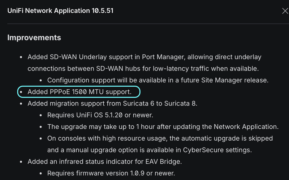
Task: Click the divider line under the title
Action: [x=148, y=24]
